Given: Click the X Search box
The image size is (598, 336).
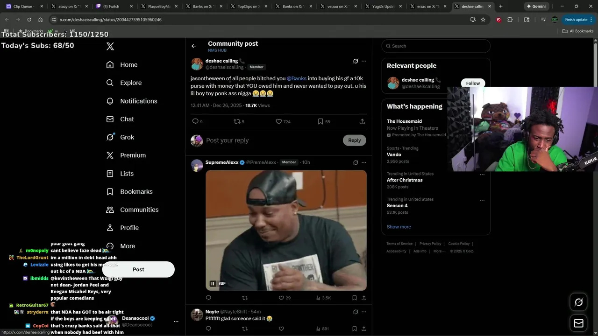Looking at the screenshot, I should (436, 46).
